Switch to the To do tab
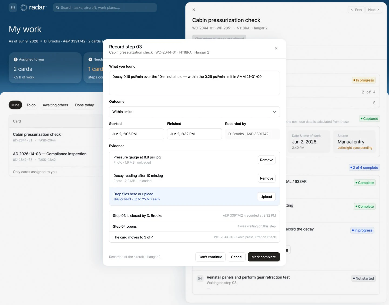389x305 pixels. (x=31, y=105)
